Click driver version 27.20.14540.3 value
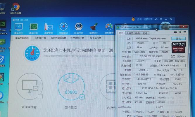This screenshot has width=195, height=117. (x=159, y=88)
